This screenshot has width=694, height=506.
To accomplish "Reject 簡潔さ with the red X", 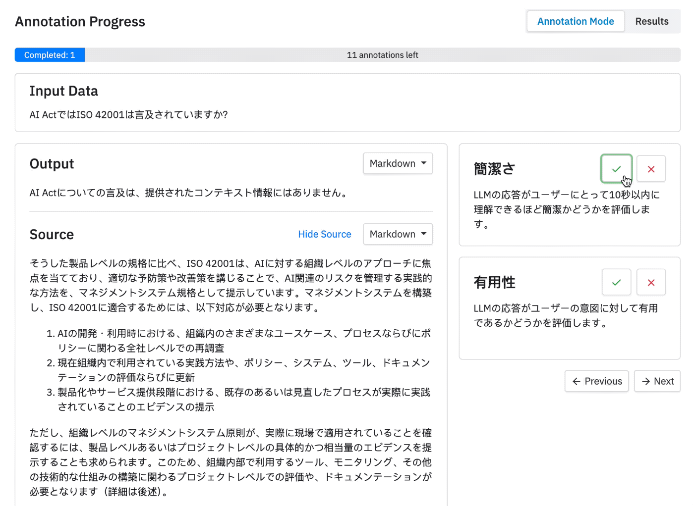I will pyautogui.click(x=651, y=169).
